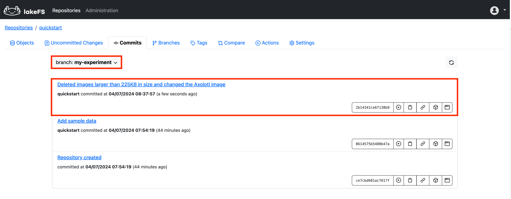Copy commit ID clipboard icon for 2b14341ce6f138b9
This screenshot has width=511, height=199.
point(410,107)
